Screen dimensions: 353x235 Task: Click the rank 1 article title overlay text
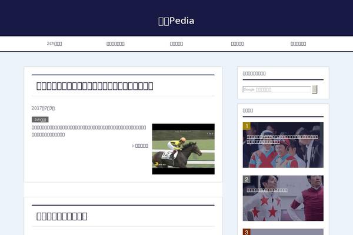[x=282, y=139]
